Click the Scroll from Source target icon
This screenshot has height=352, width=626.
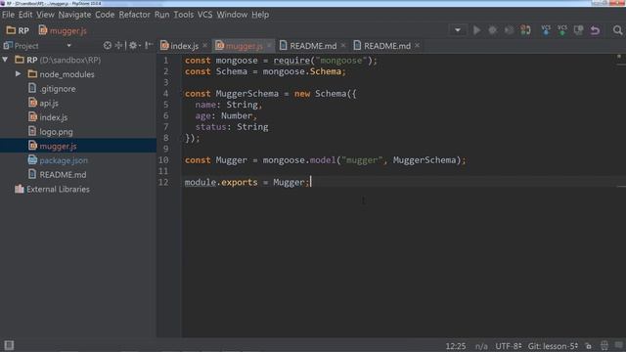pos(108,46)
